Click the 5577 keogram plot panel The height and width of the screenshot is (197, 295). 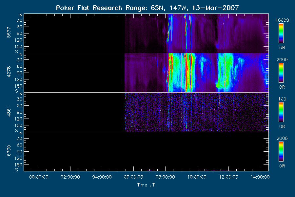coord(146,33)
